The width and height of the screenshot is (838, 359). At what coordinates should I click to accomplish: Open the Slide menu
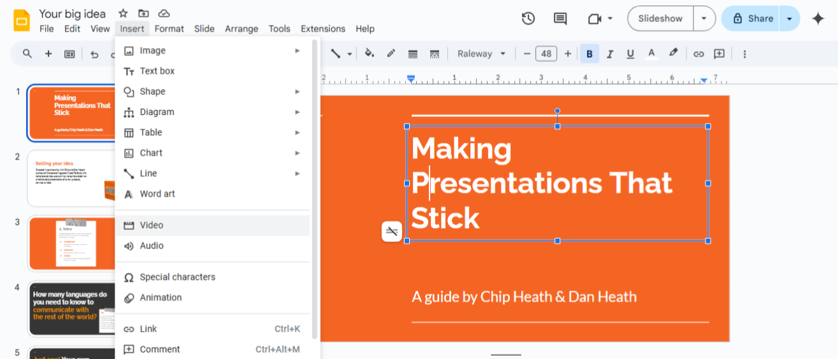tap(204, 29)
